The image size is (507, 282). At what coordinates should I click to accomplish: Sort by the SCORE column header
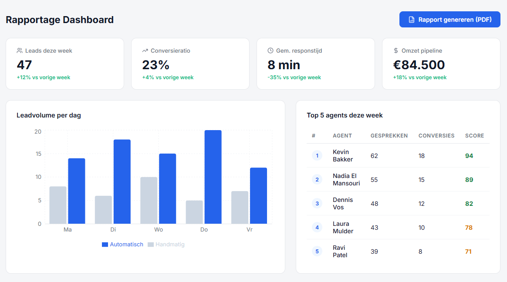pos(474,135)
